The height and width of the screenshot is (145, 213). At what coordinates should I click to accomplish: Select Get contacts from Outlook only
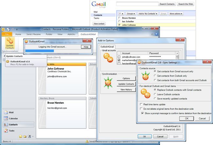point(155,76)
